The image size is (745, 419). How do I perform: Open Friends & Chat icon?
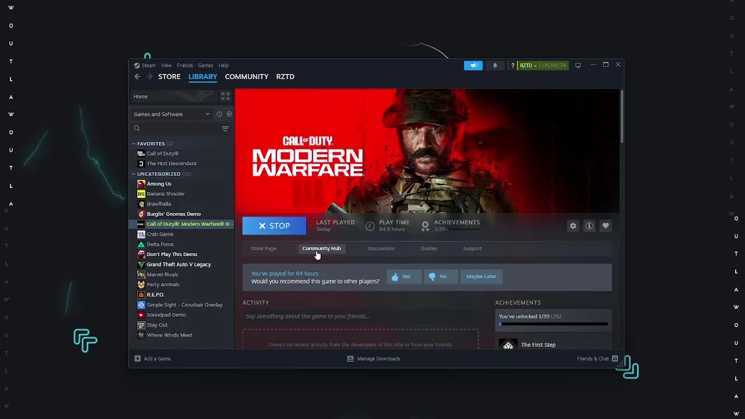pyautogui.click(x=615, y=359)
